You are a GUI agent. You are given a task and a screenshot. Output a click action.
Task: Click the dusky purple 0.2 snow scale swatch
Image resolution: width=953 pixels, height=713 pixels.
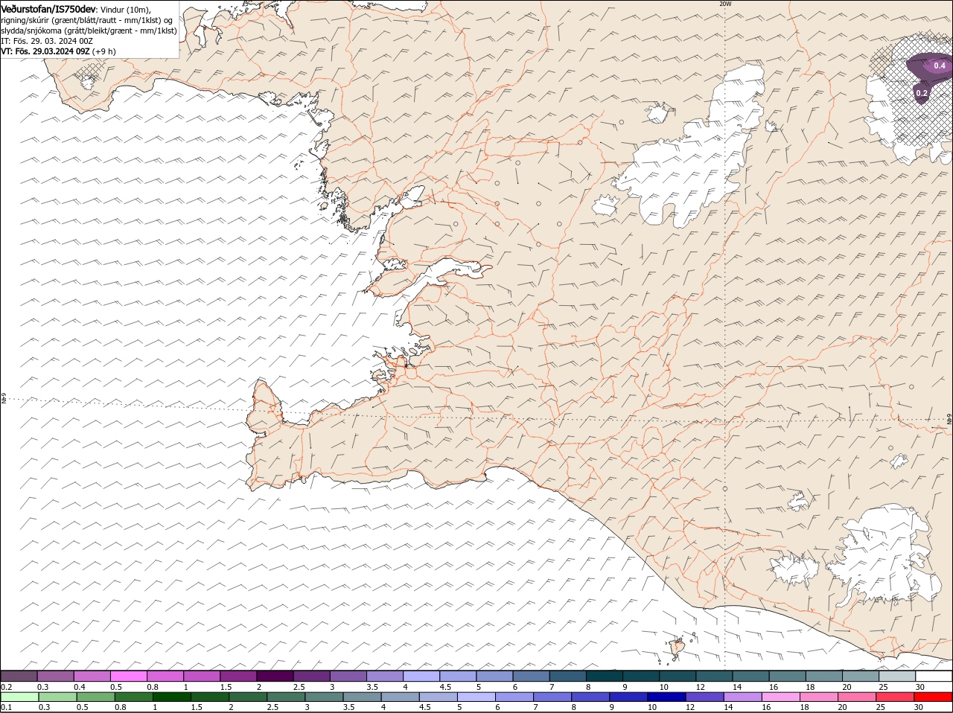coord(19,676)
